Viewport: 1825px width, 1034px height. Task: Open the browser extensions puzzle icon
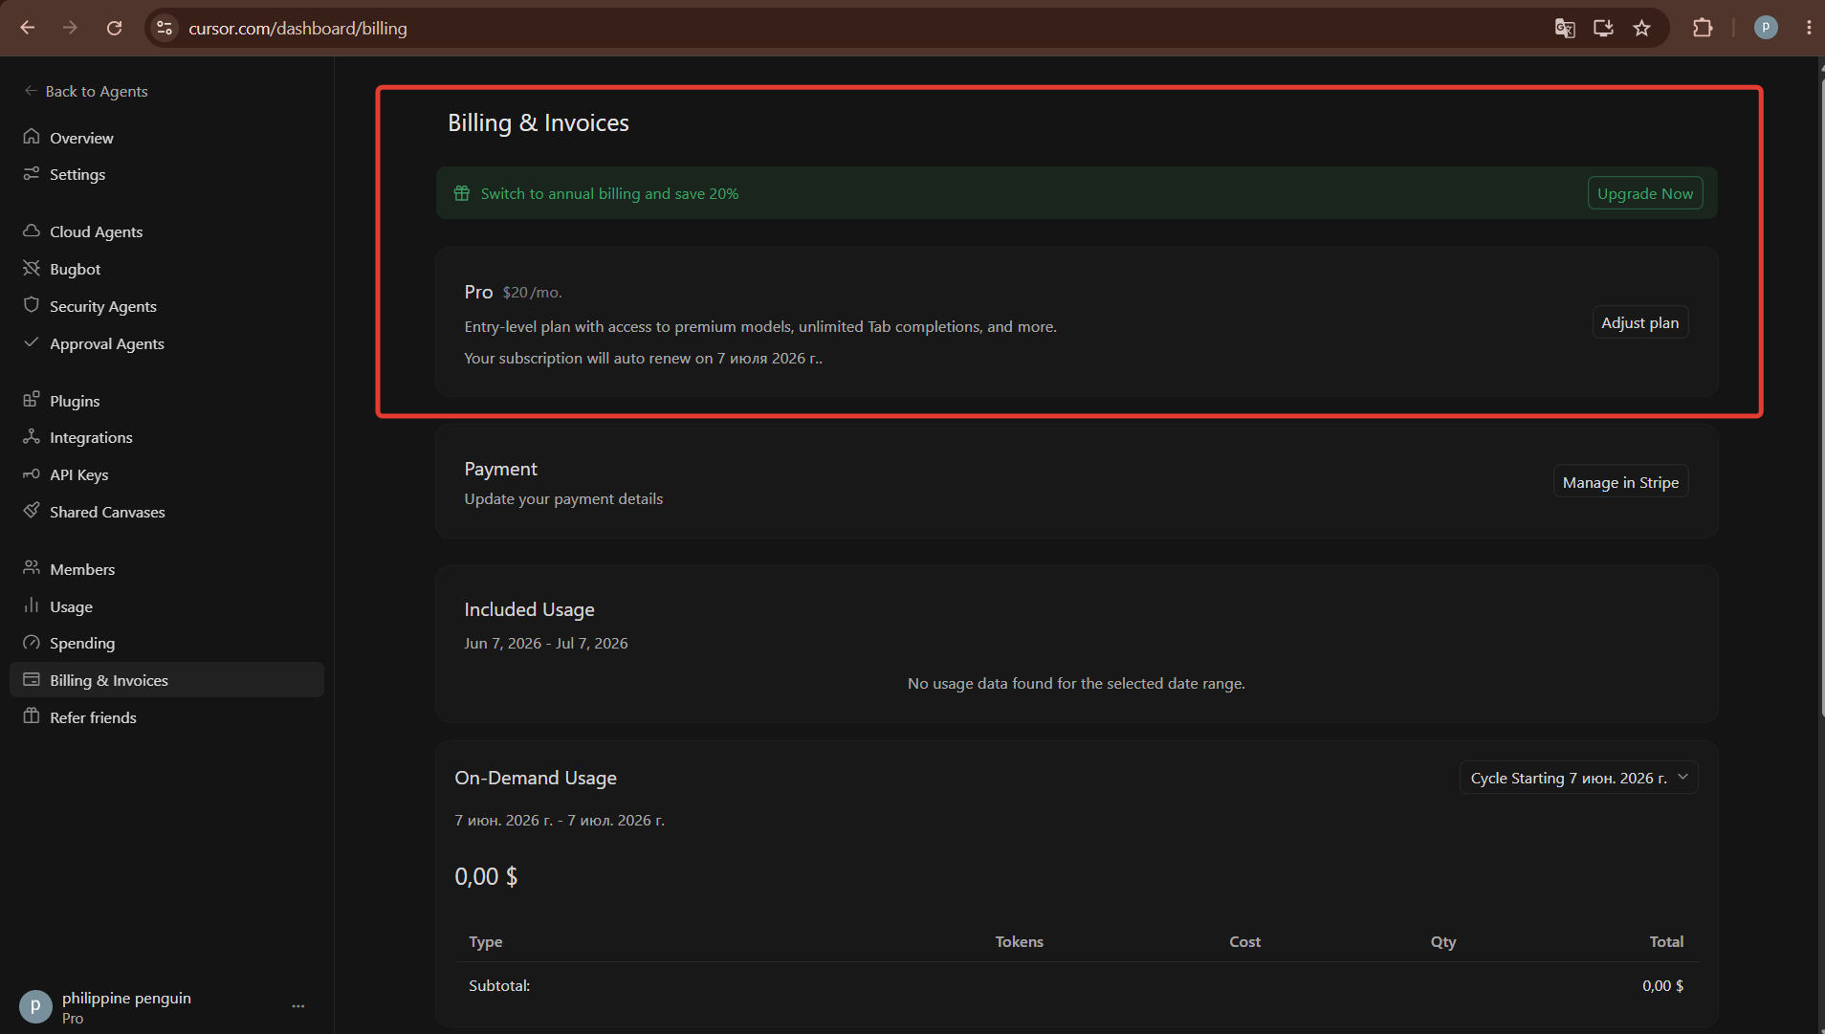(1703, 28)
